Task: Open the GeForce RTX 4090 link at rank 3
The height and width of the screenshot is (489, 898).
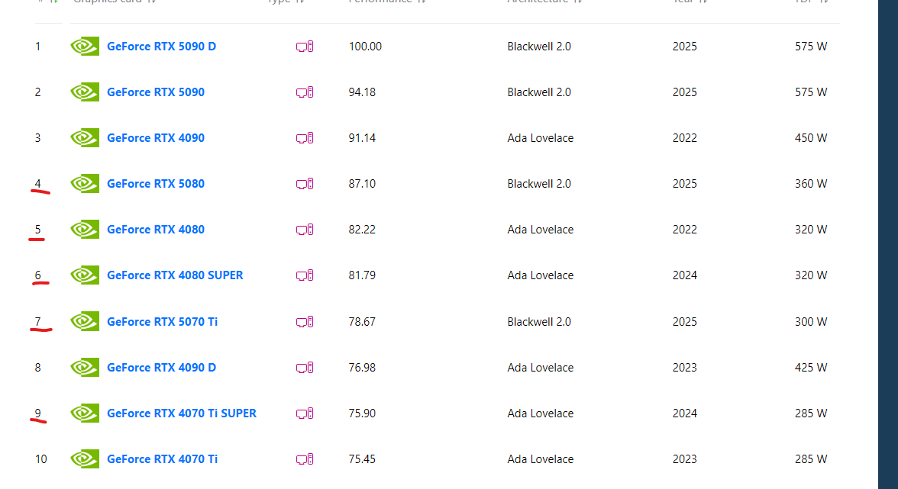Action: (x=156, y=138)
